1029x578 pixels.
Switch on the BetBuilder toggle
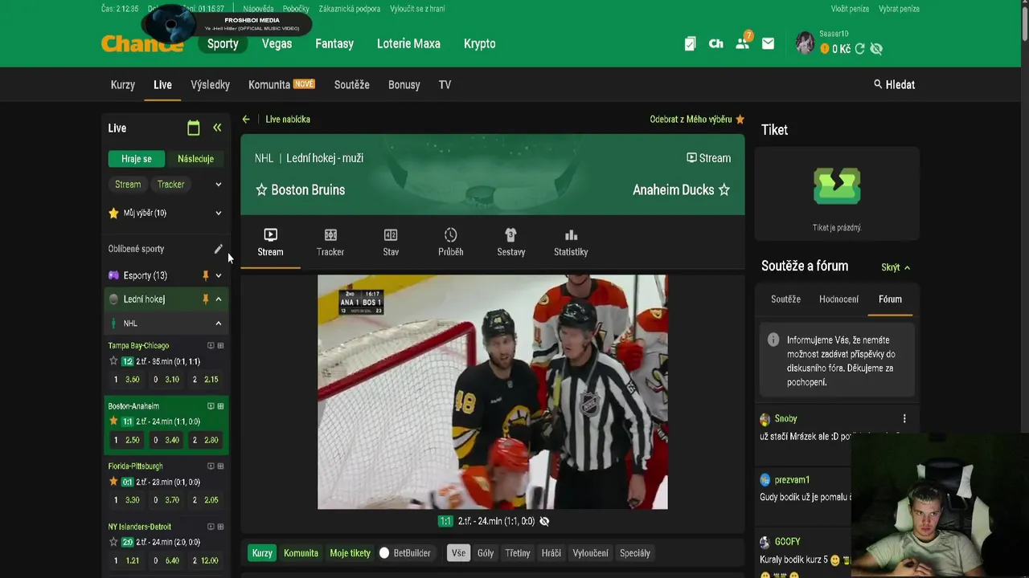coord(385,553)
